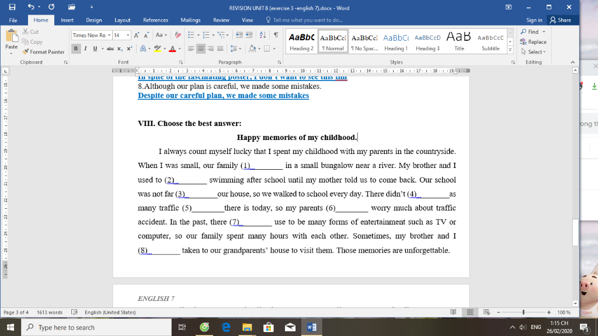Open the Paragraph dialog launcher
This screenshot has width=598, height=336.
pos(279,62)
